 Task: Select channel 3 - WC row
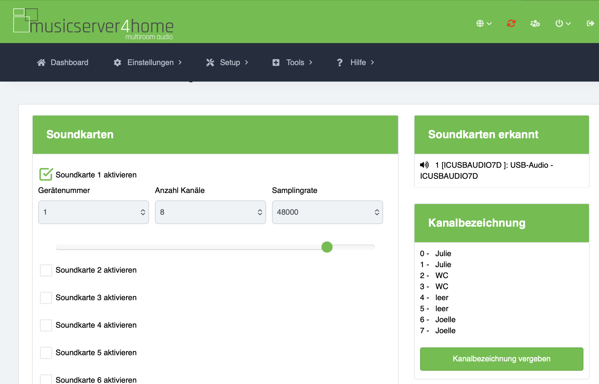(x=434, y=287)
